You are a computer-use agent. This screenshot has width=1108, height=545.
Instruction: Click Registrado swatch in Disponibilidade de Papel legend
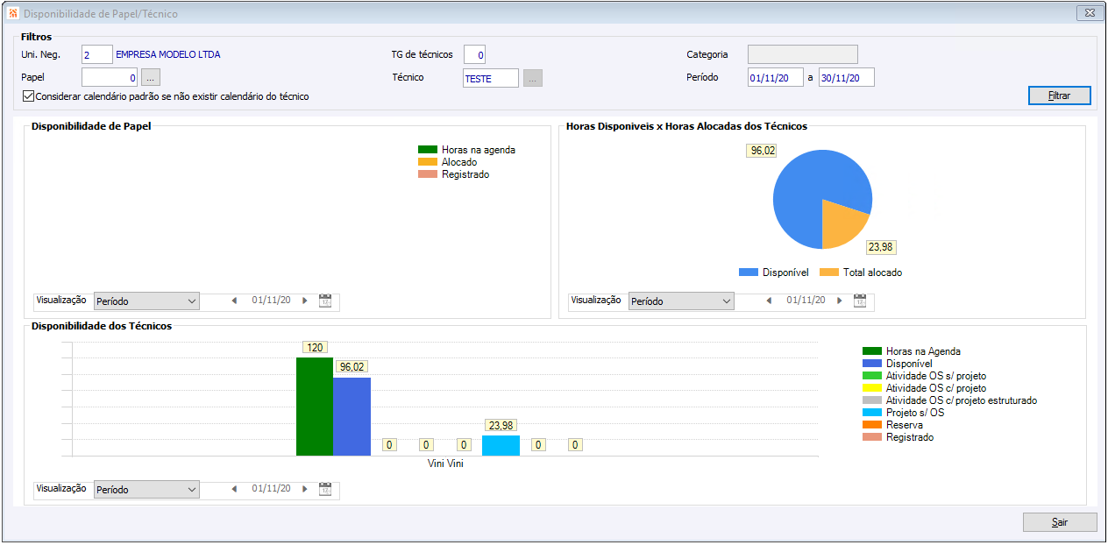tap(428, 174)
